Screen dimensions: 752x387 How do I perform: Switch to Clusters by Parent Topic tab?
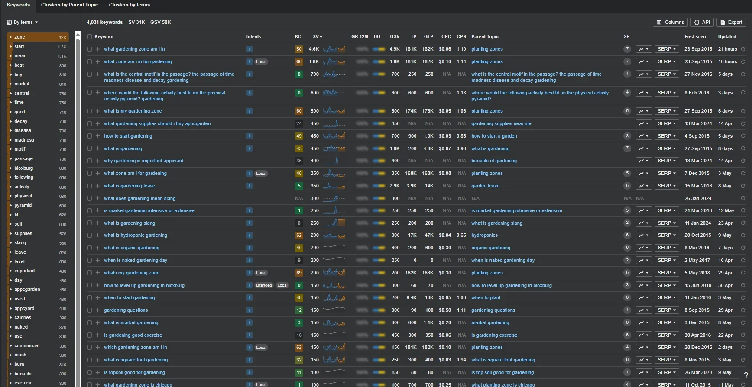point(69,5)
